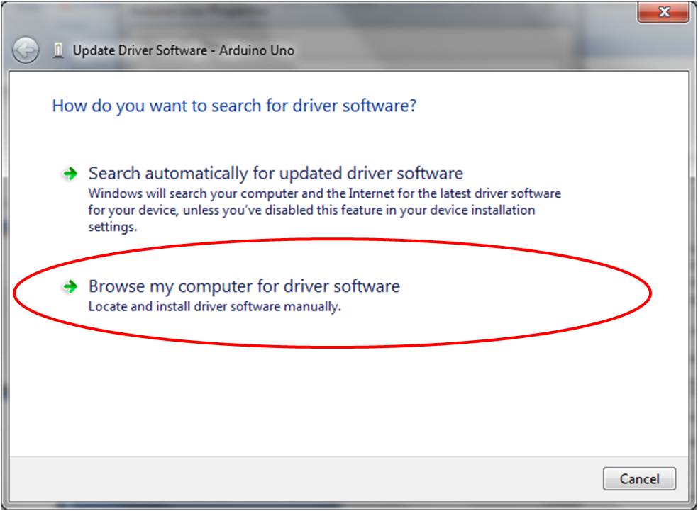Click the 'Windows will search your computer' description
698x511 pixels.
(324, 210)
